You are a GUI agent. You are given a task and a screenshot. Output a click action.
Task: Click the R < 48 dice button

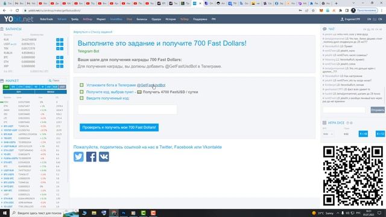tap(363, 134)
